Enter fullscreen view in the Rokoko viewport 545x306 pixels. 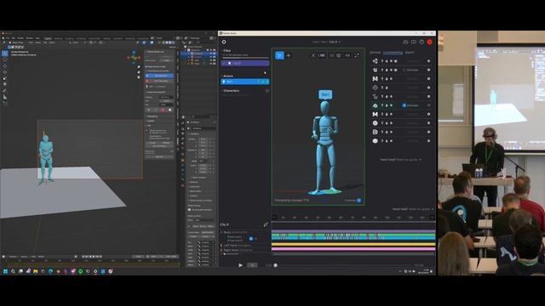coord(357,55)
